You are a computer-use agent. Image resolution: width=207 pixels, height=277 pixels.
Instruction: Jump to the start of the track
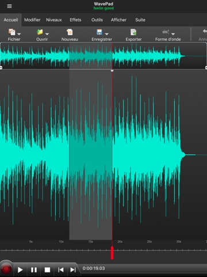click(61, 270)
